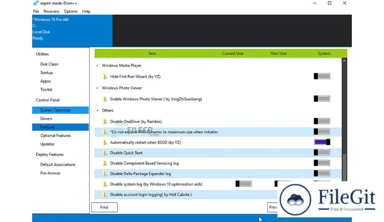
Task: Click folder icon beside Do not expand VHD Dynamic
Action: 105,132
